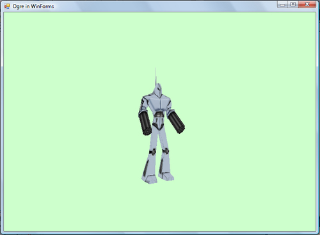Minimize the Ogre in WinForms window
The width and height of the screenshot is (320, 235).
[282, 4]
